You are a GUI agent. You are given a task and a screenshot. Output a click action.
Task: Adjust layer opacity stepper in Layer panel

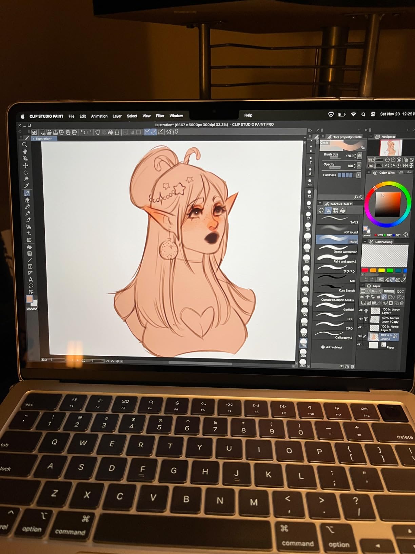(403, 292)
